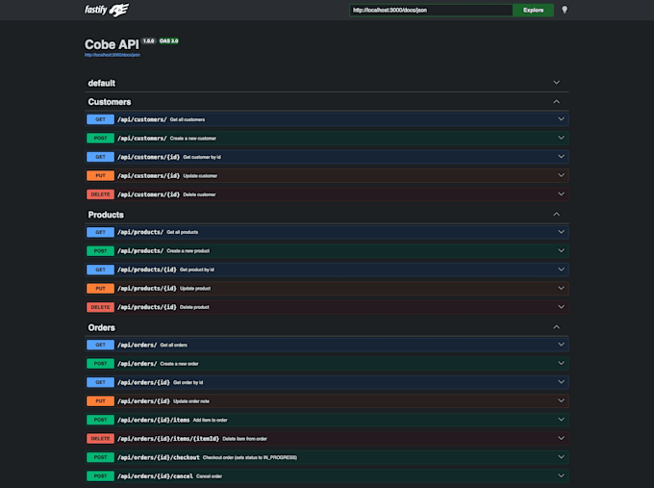Expand the Get customer by id row arrow

click(561, 157)
